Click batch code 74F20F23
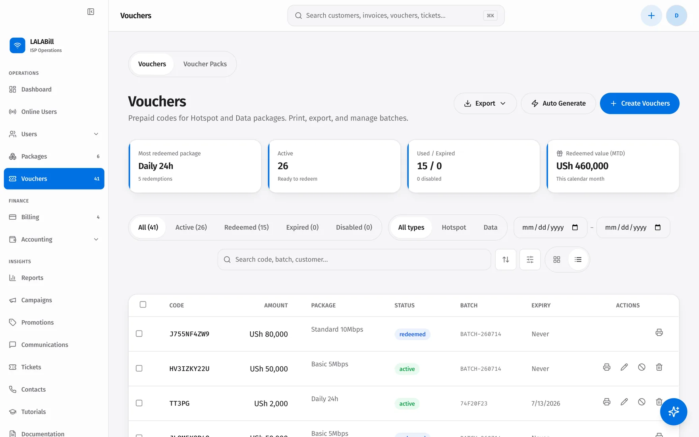The image size is (699, 437). click(474, 403)
